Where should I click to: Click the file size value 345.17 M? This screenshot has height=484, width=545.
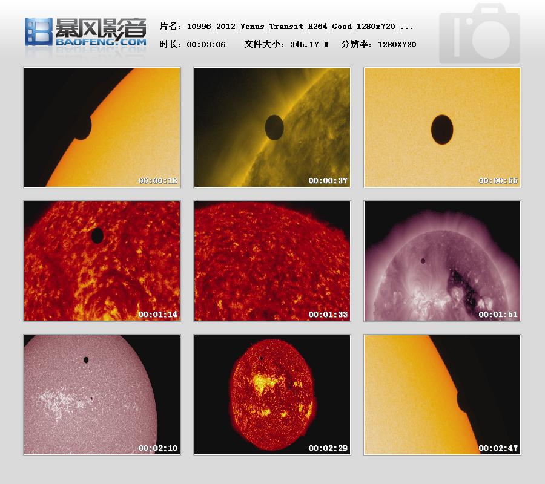309,44
